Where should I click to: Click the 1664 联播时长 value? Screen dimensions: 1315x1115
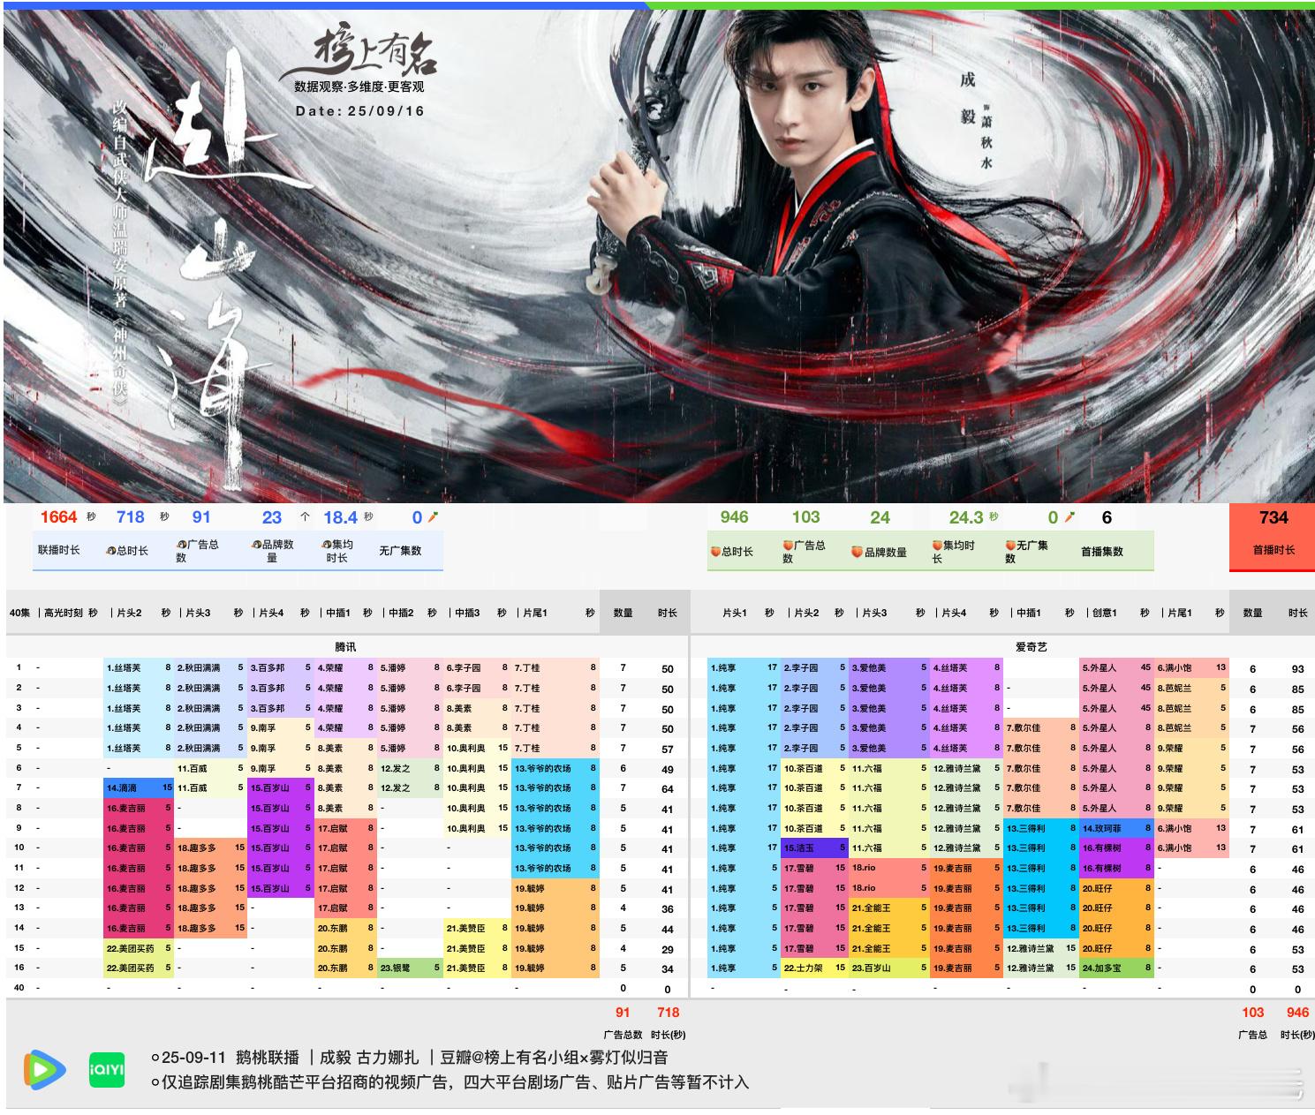tap(58, 517)
